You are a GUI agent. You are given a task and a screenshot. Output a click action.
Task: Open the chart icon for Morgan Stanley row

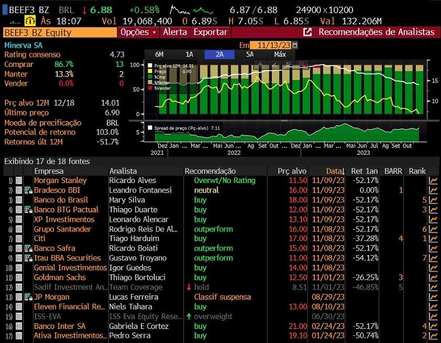tap(433, 181)
